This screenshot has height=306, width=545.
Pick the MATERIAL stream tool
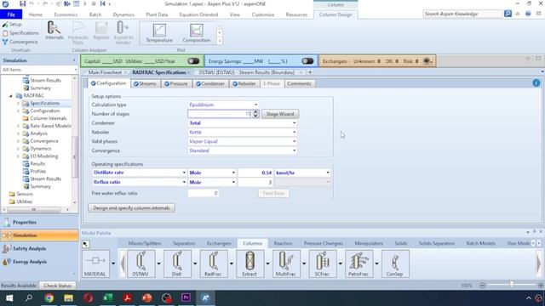click(95, 263)
